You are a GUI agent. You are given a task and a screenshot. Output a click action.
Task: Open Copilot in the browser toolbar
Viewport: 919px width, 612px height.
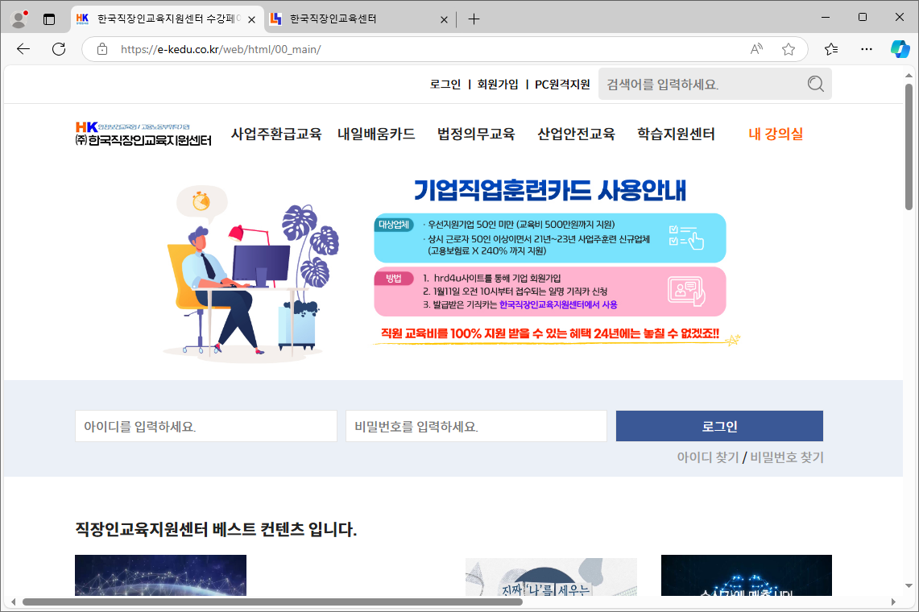(900, 49)
